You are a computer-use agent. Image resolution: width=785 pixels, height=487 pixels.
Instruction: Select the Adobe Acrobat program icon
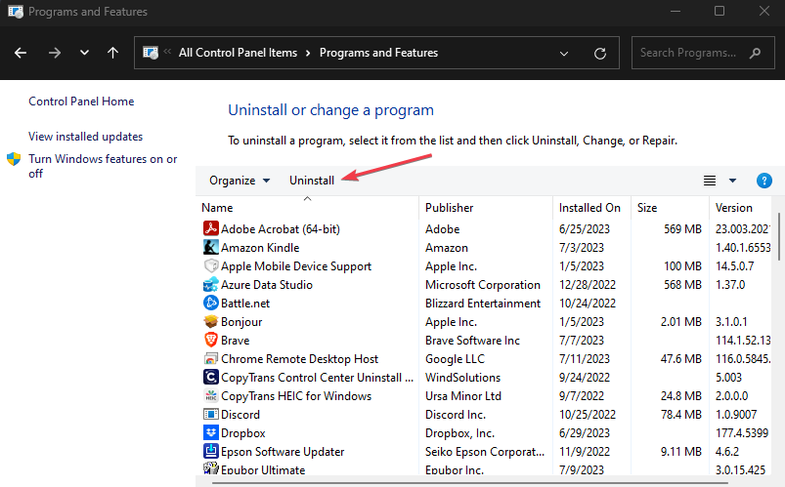[210, 228]
